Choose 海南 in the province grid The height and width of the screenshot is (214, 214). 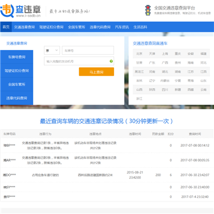pos(191,62)
